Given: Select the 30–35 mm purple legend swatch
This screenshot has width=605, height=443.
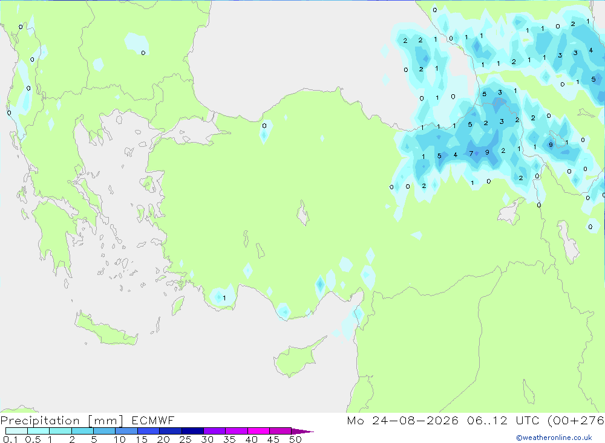Looking at the screenshot, I should pos(214,431).
